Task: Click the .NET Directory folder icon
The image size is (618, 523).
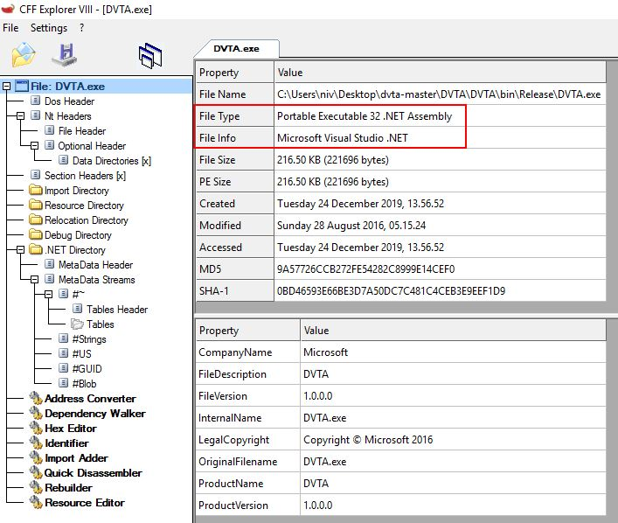Action: (x=36, y=250)
